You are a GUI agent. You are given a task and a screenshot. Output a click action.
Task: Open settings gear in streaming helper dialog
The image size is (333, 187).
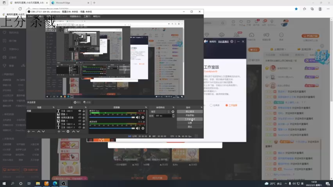(x=232, y=42)
